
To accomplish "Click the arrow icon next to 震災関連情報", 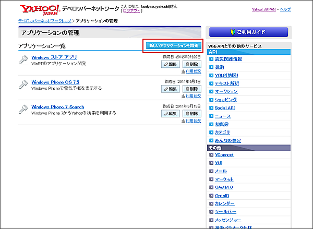I will click(211, 59).
